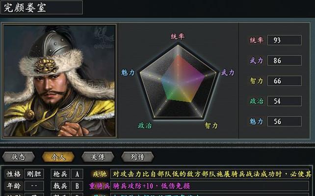This screenshot has height=196, width=315.
Task: Click the pentagon radar chart center
Action: coord(178,82)
